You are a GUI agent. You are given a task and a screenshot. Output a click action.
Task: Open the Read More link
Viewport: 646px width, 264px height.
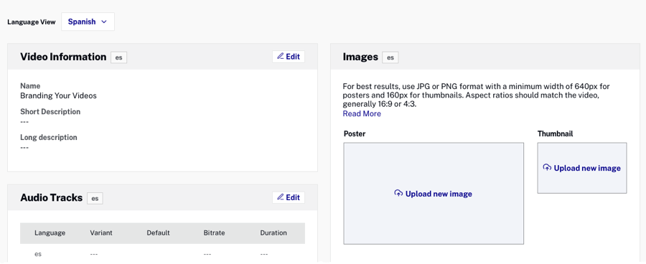(x=362, y=113)
